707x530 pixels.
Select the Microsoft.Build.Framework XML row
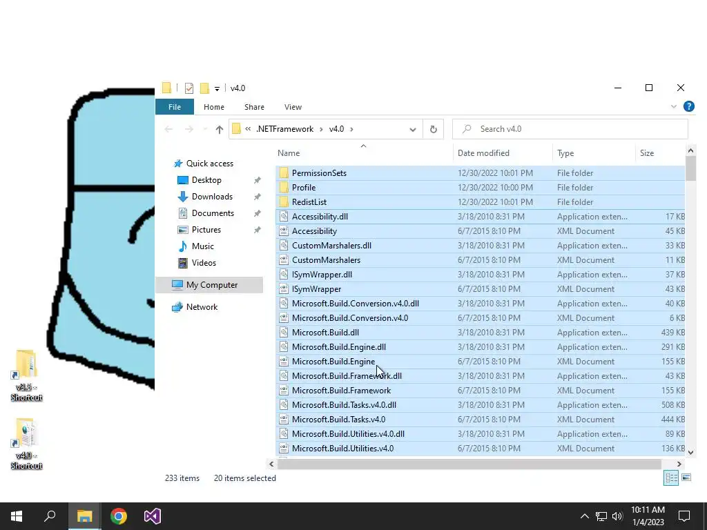[481, 391]
